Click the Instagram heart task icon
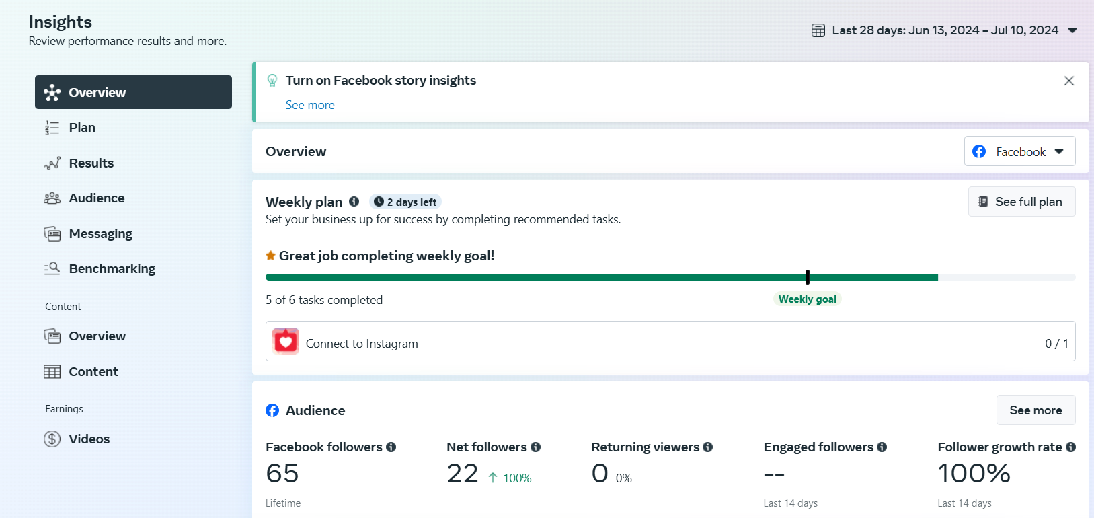This screenshot has width=1094, height=518. click(x=286, y=341)
